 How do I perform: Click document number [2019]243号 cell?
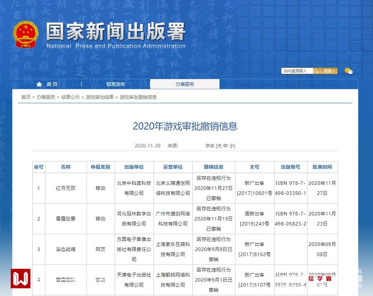pyautogui.click(x=254, y=219)
